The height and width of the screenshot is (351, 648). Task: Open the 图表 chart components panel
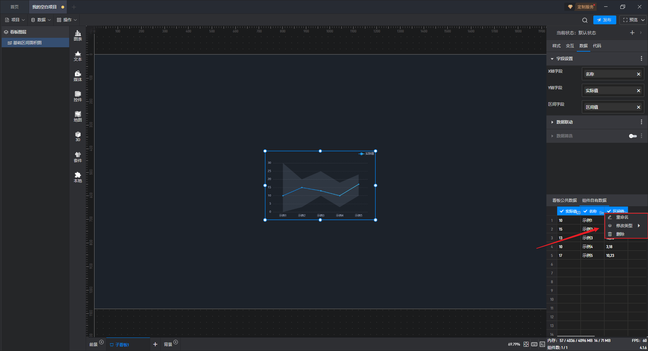coord(78,35)
